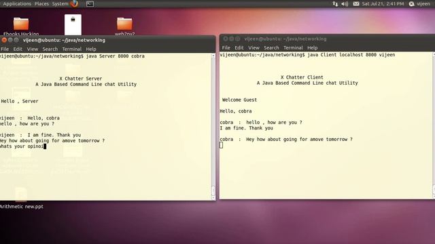This screenshot has height=244, width=435.
Task: Open Terminal menu in Server terminal
Action: click(72, 49)
